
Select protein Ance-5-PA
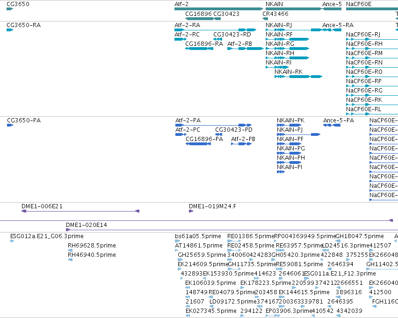[338, 120]
